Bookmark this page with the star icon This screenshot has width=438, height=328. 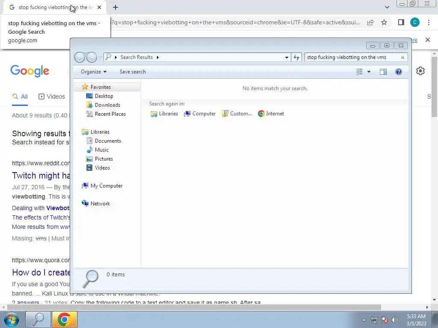(x=384, y=22)
